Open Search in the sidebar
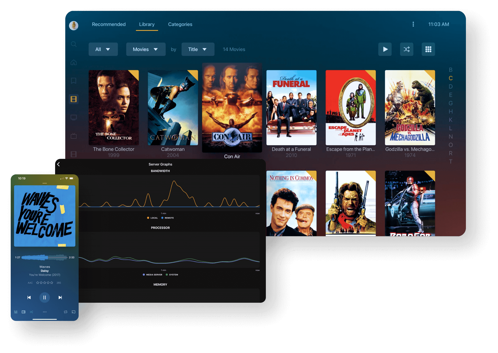Screen dimensions: 498x353 pos(74,44)
